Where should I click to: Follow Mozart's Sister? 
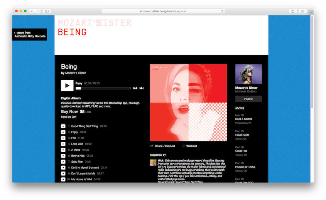[248, 99]
